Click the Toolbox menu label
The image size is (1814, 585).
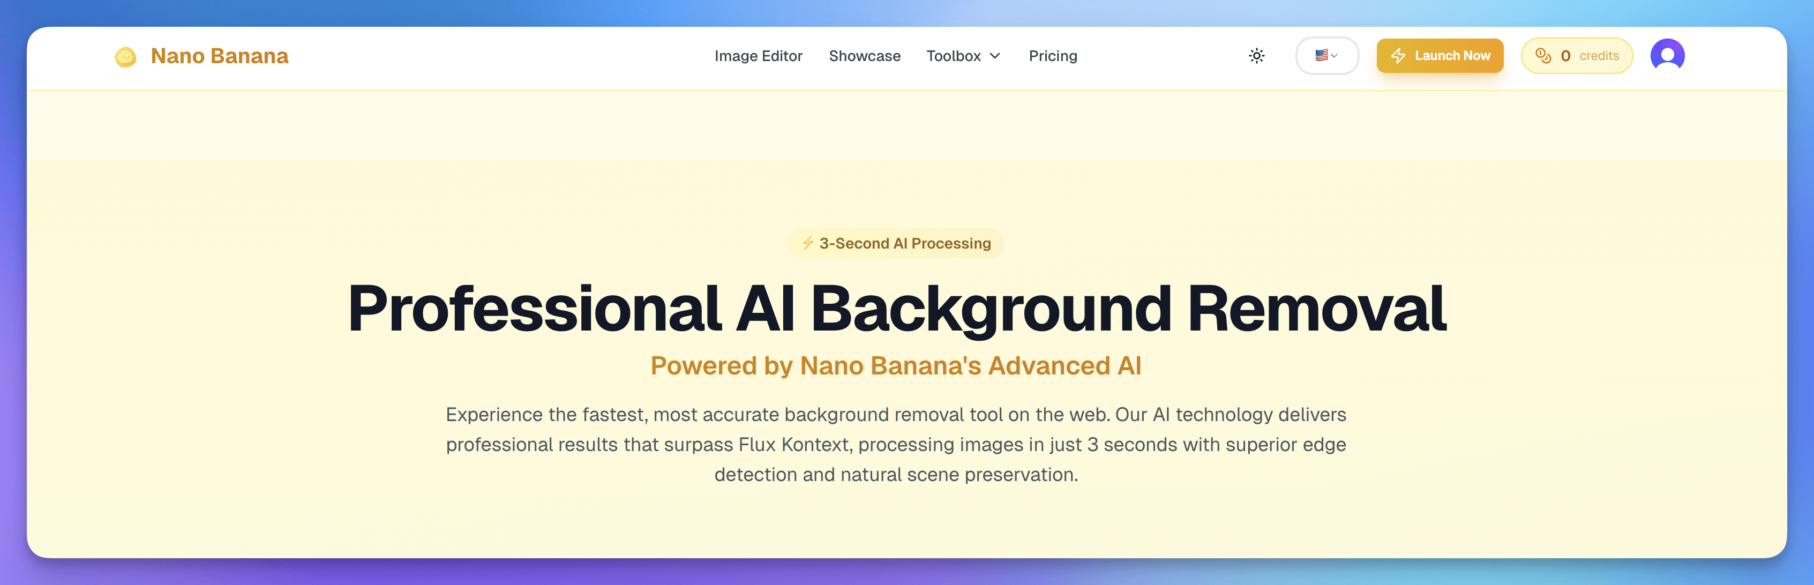tap(954, 56)
